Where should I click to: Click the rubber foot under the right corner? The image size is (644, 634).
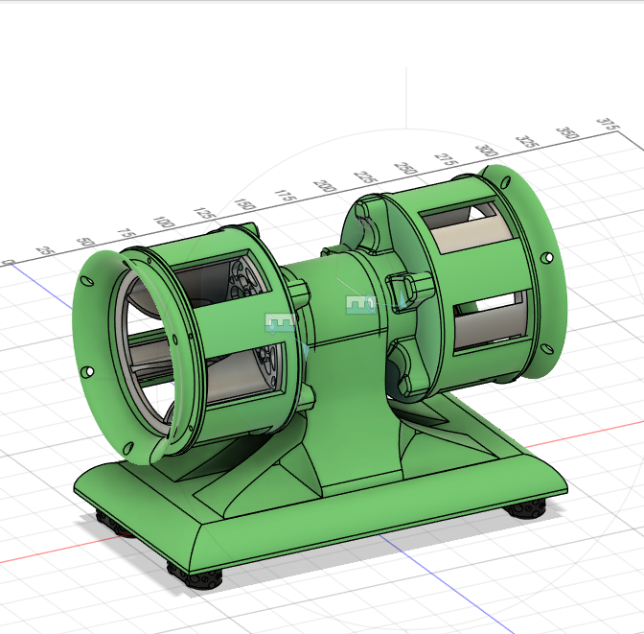pos(530,509)
